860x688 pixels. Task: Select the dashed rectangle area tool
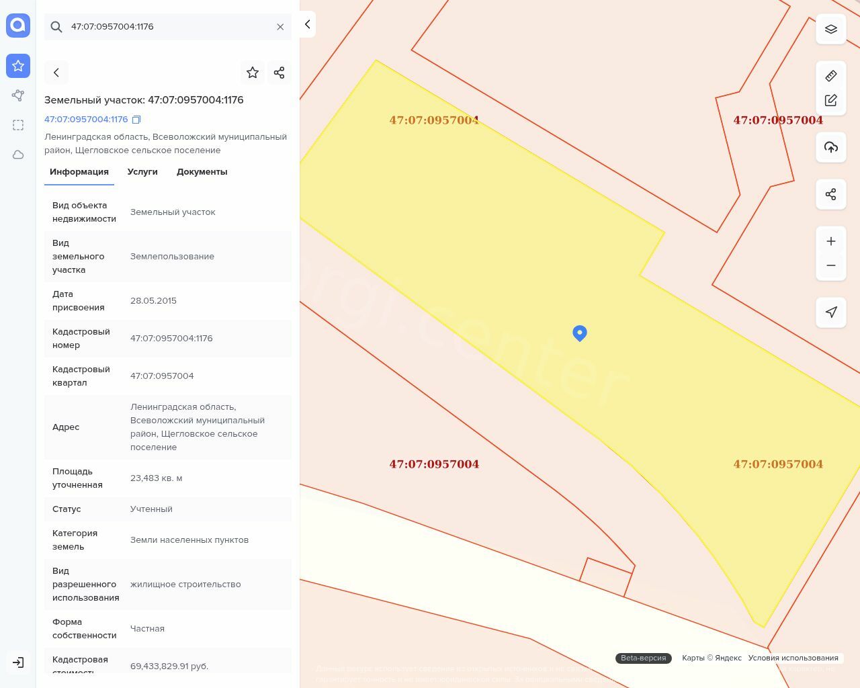tap(18, 125)
